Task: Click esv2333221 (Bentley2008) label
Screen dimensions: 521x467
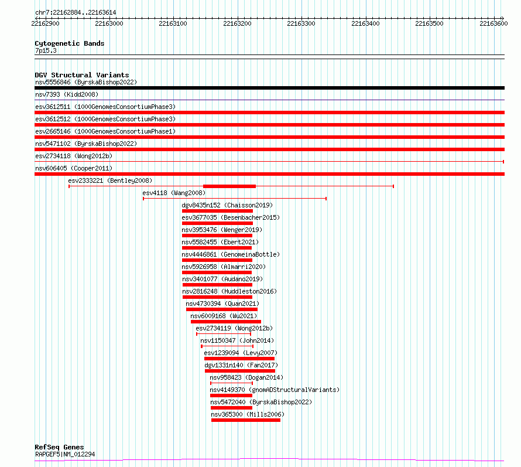Action: pos(110,180)
